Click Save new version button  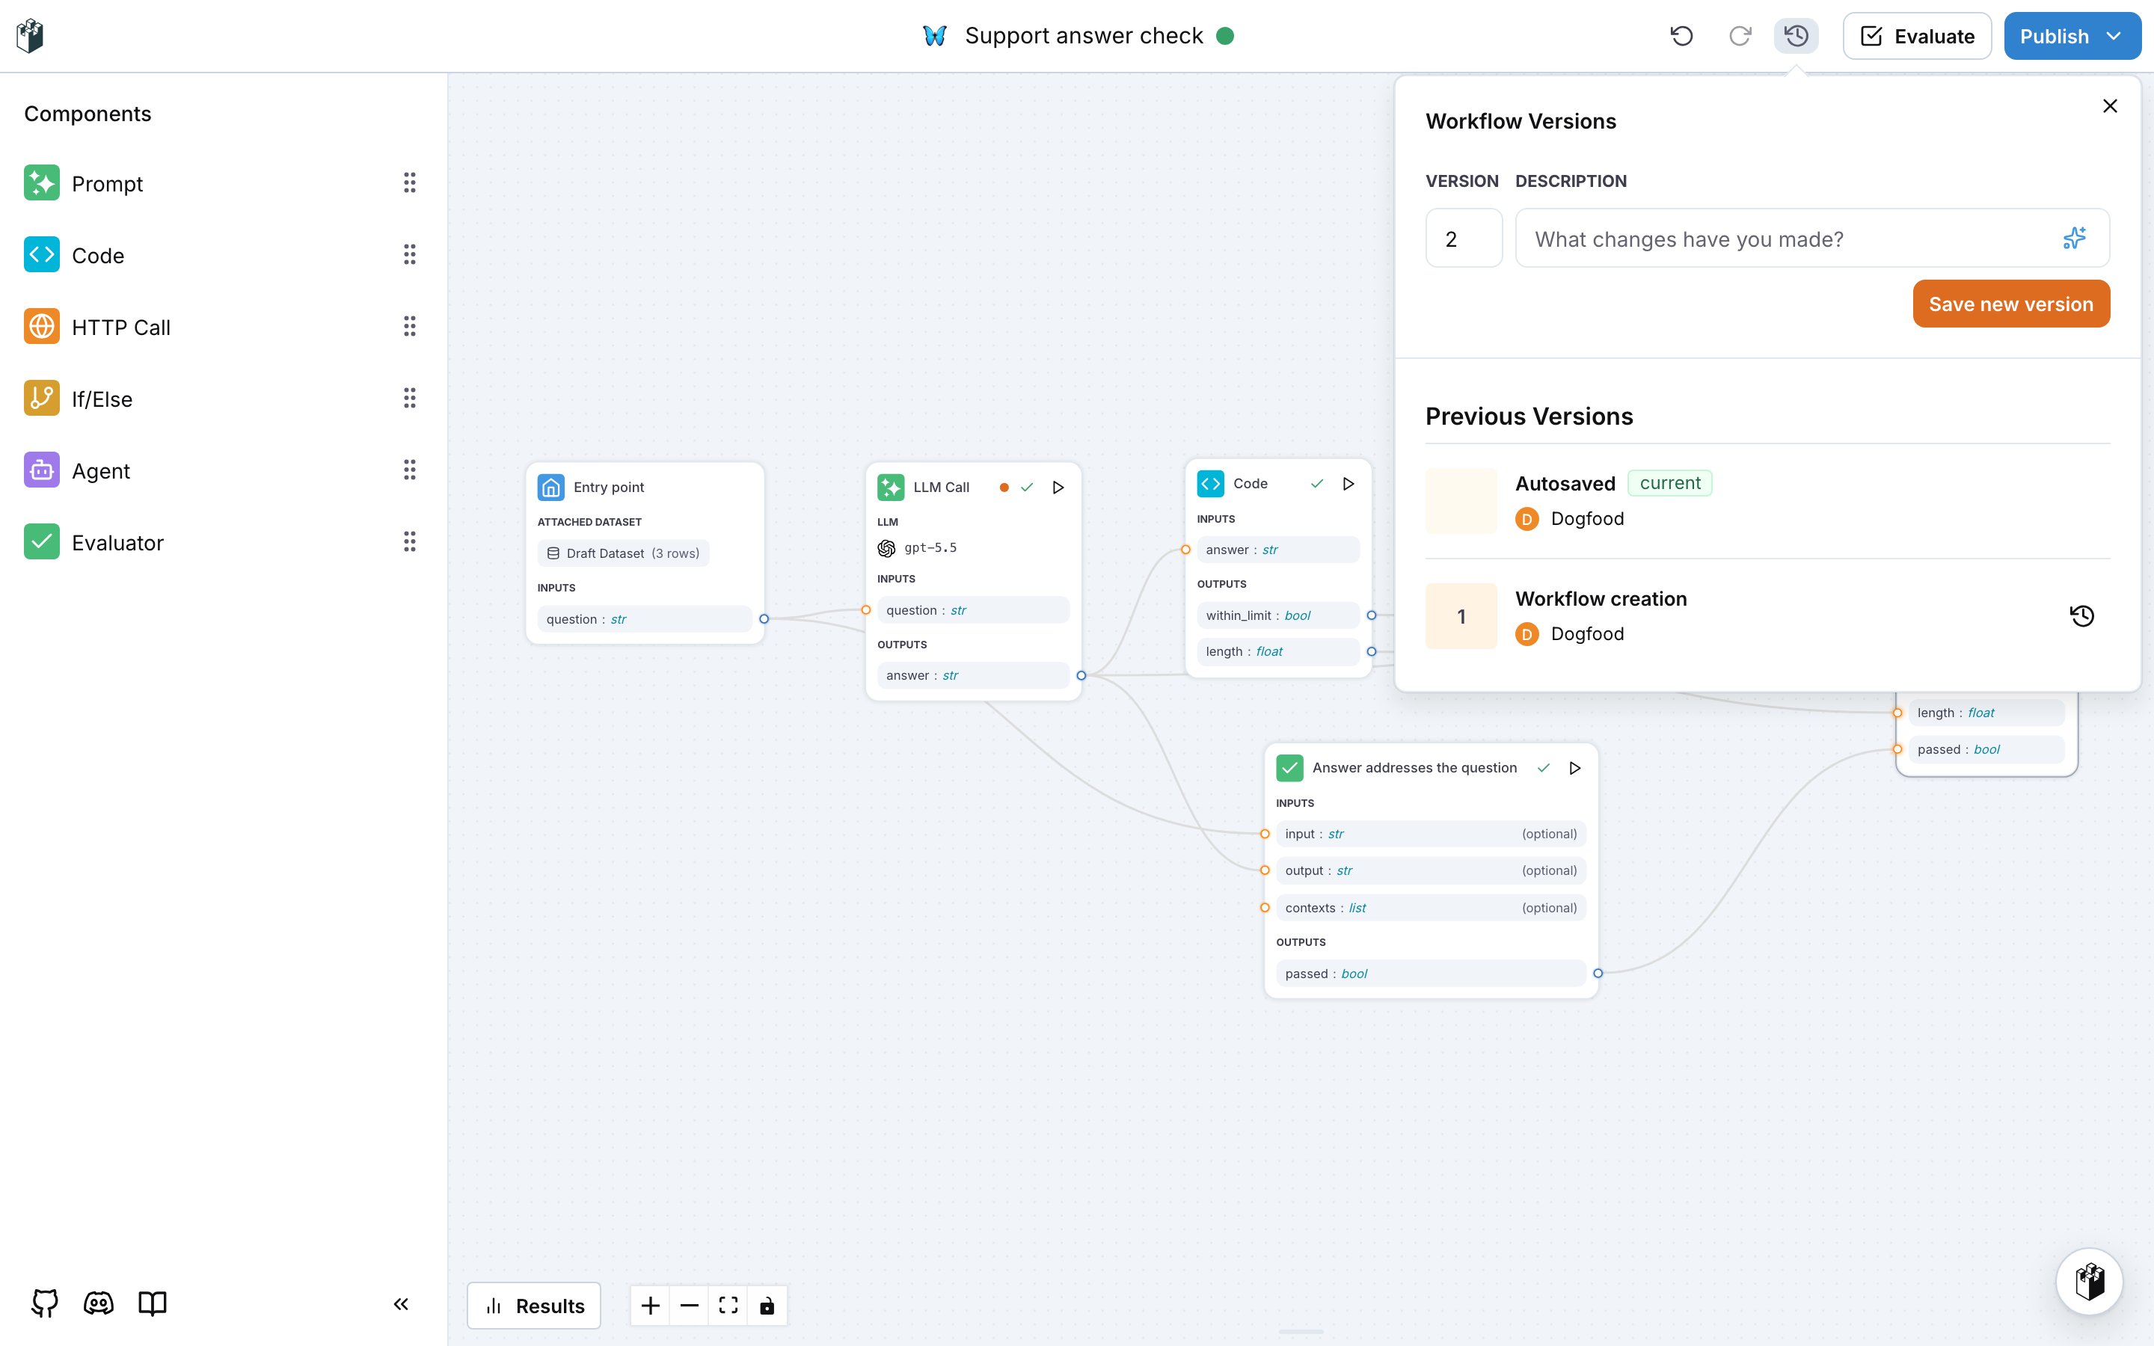tap(2010, 304)
